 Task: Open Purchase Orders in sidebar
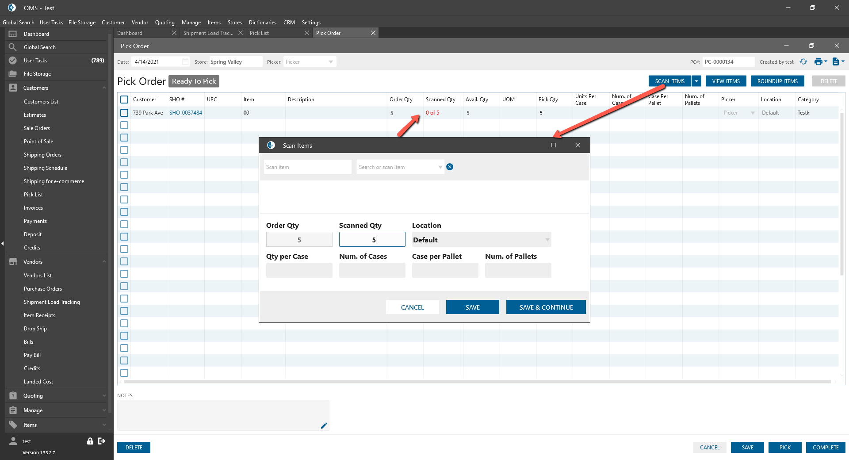[x=43, y=289]
